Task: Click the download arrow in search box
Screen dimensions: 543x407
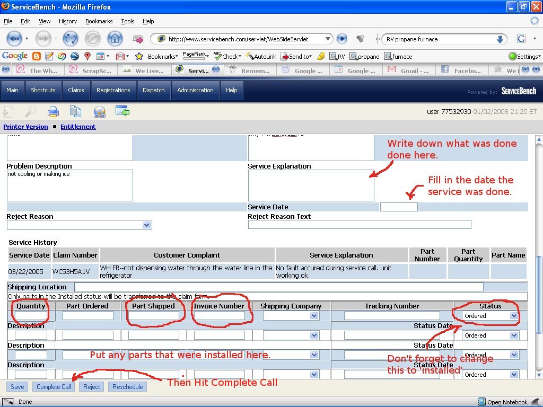Action: tap(500, 39)
